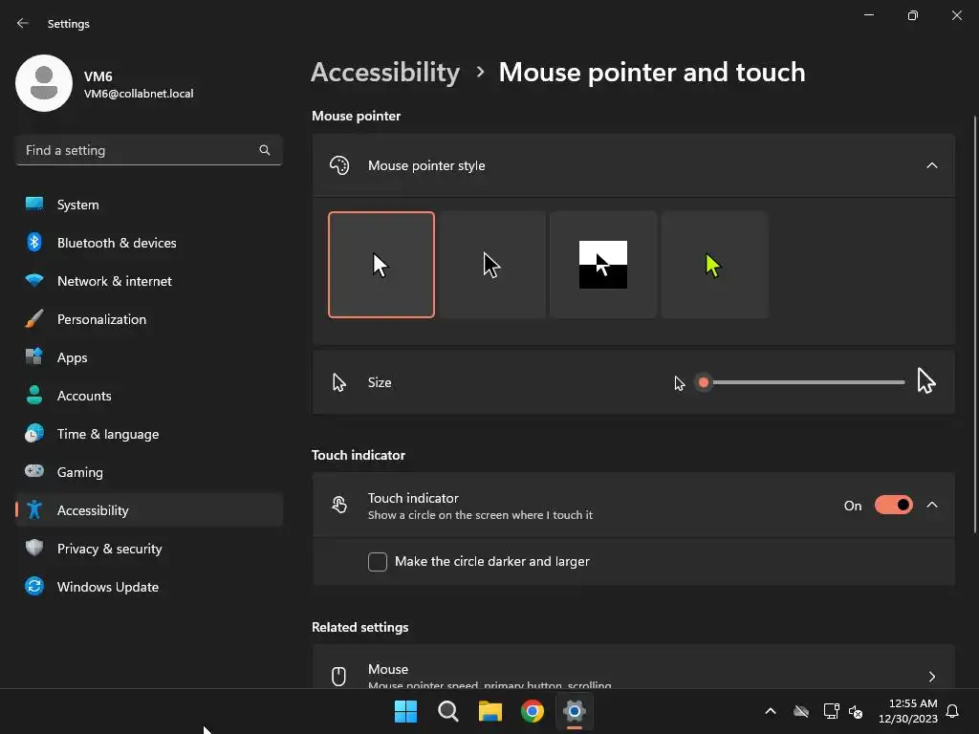Click the search magnifier in Find a setting
979x734 pixels.
coord(265,150)
